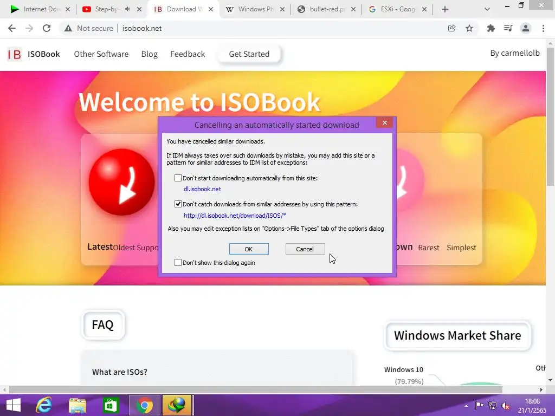Open Internet Download Manager from the taskbar
This screenshot has width=555, height=416.
click(178, 405)
